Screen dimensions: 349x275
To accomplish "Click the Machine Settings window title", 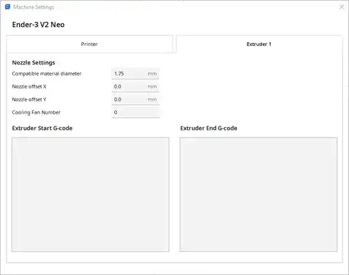I will pos(34,7).
